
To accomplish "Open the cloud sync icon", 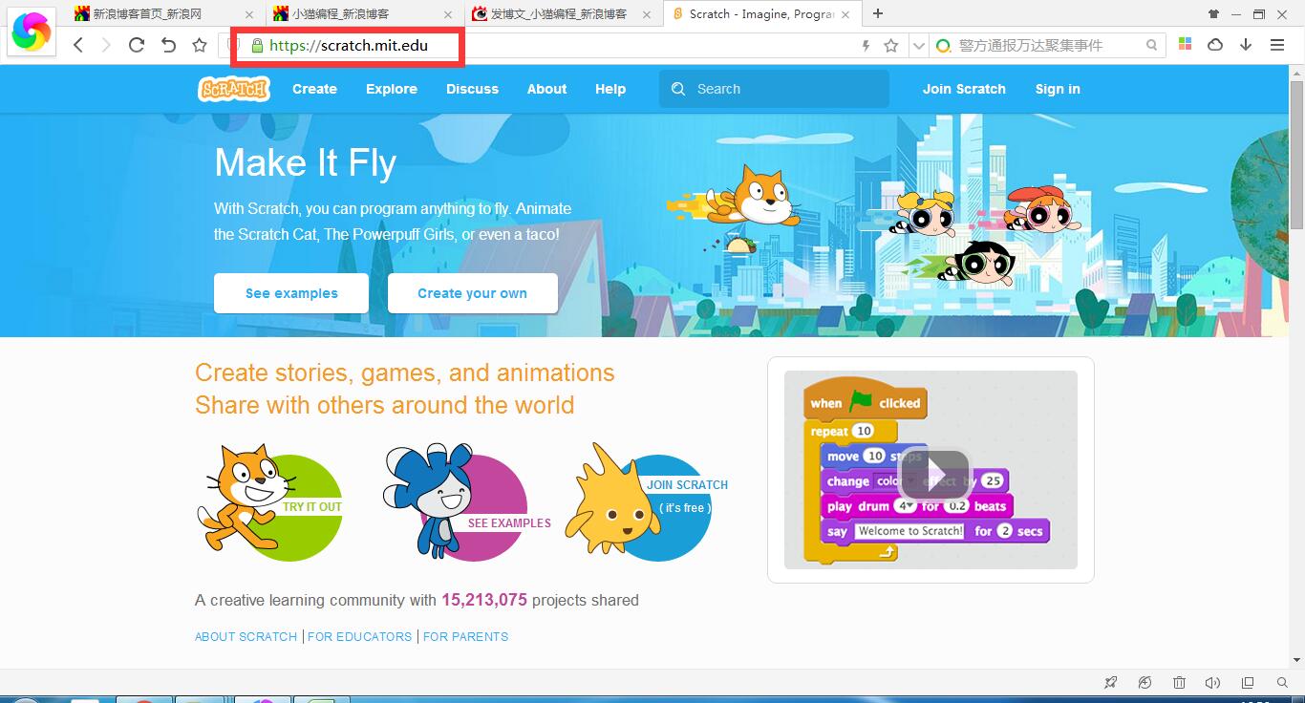I will 1215,45.
